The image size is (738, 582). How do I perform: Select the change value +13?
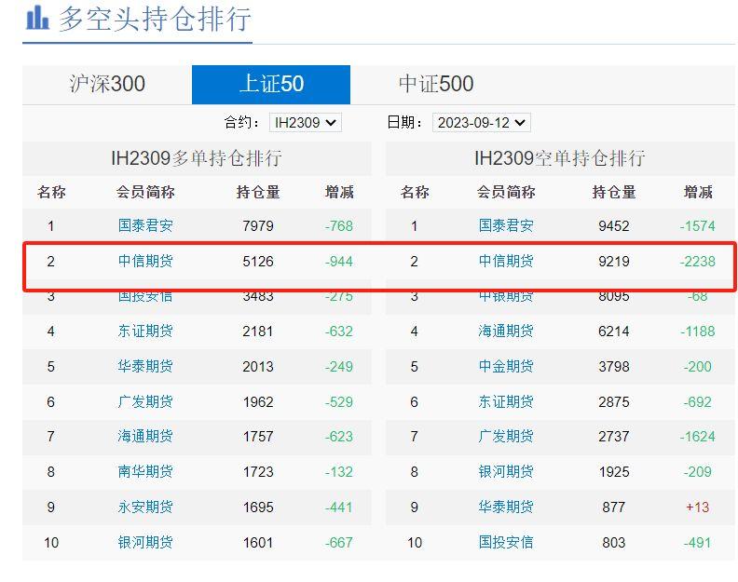coord(698,508)
